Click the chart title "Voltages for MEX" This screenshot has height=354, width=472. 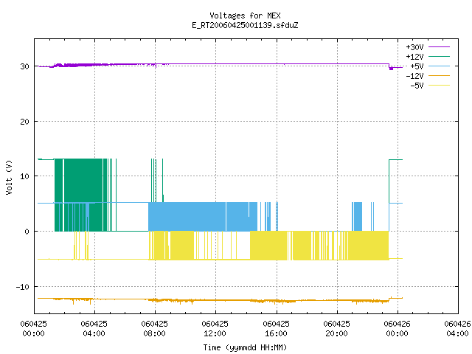coord(245,15)
